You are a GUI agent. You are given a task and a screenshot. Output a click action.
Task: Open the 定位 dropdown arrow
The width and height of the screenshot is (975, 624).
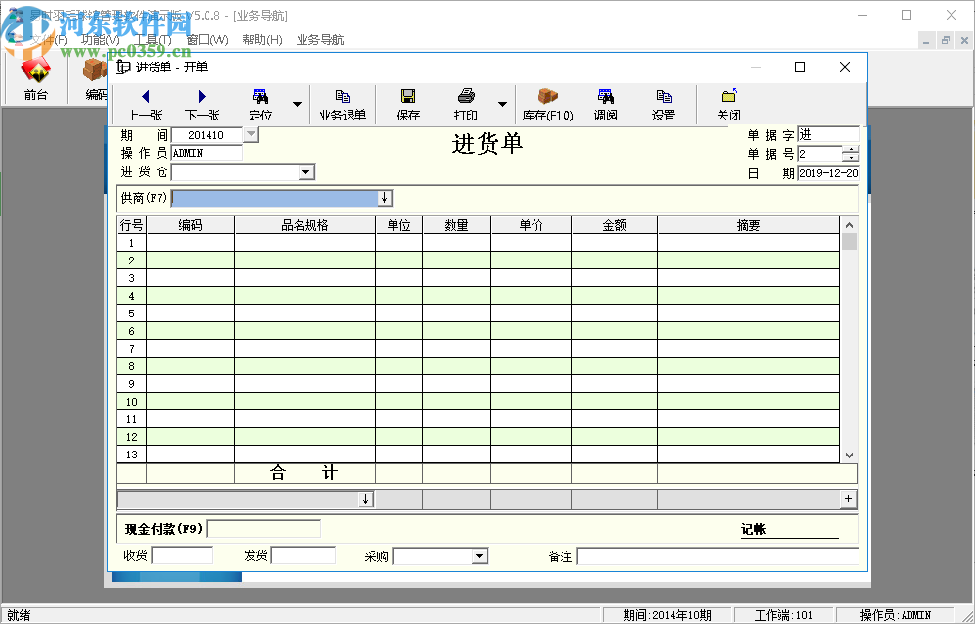pyautogui.click(x=298, y=105)
